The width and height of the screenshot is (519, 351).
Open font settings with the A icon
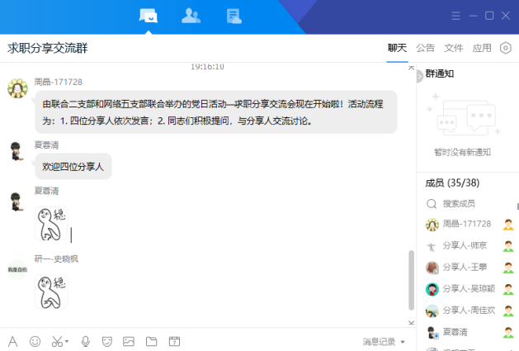[12, 341]
